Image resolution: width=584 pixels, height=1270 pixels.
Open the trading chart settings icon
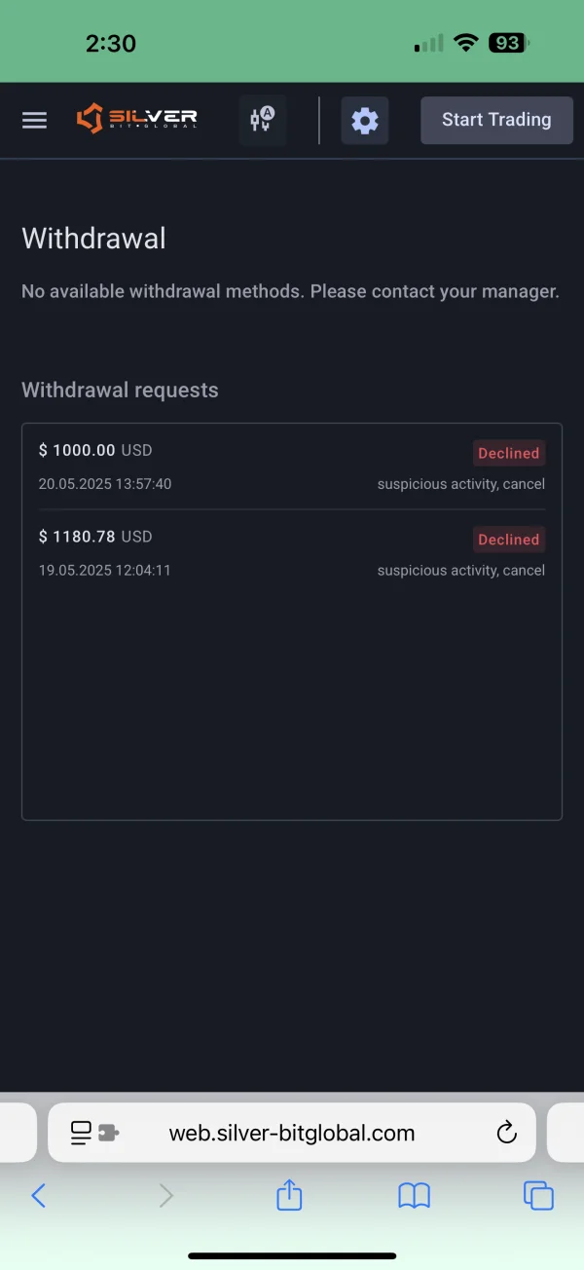pyautogui.click(x=262, y=121)
